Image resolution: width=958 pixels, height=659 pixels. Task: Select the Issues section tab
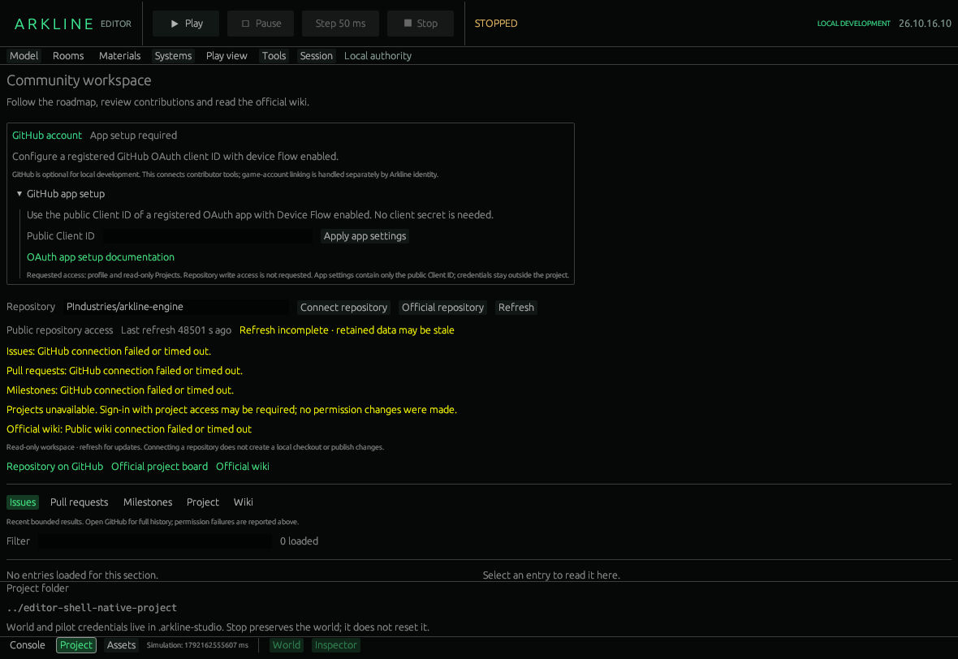coord(23,502)
